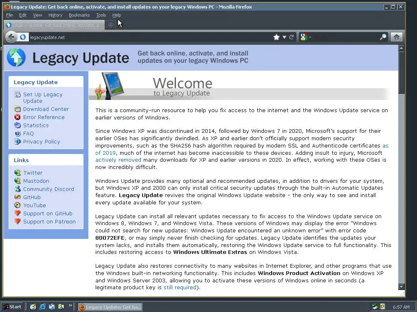Open the Statistics link
Image resolution: width=417 pixels, height=312 pixels.
(36, 125)
